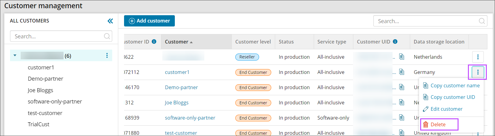Choose Copy customer UID from menu
This screenshot has height=136, width=495.
452,97
